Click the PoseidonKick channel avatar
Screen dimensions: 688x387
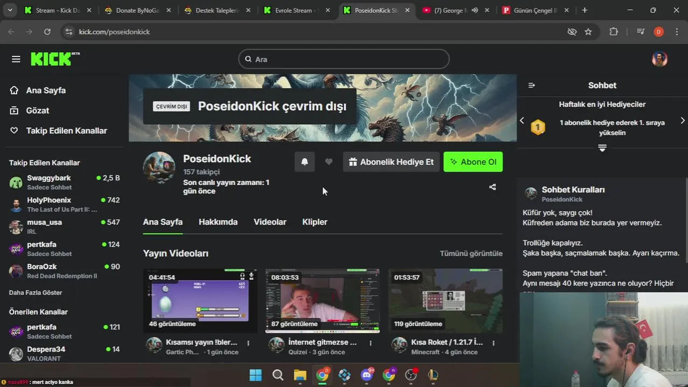(159, 168)
